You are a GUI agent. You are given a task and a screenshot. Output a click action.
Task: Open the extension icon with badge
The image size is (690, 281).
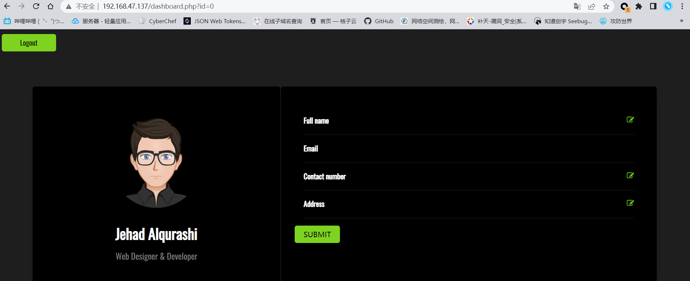pyautogui.click(x=624, y=7)
